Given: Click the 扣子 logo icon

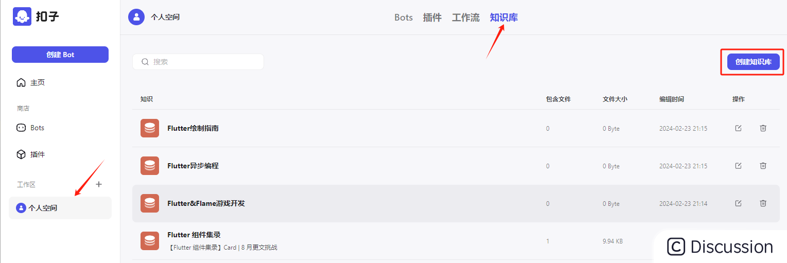Looking at the screenshot, I should [x=22, y=16].
